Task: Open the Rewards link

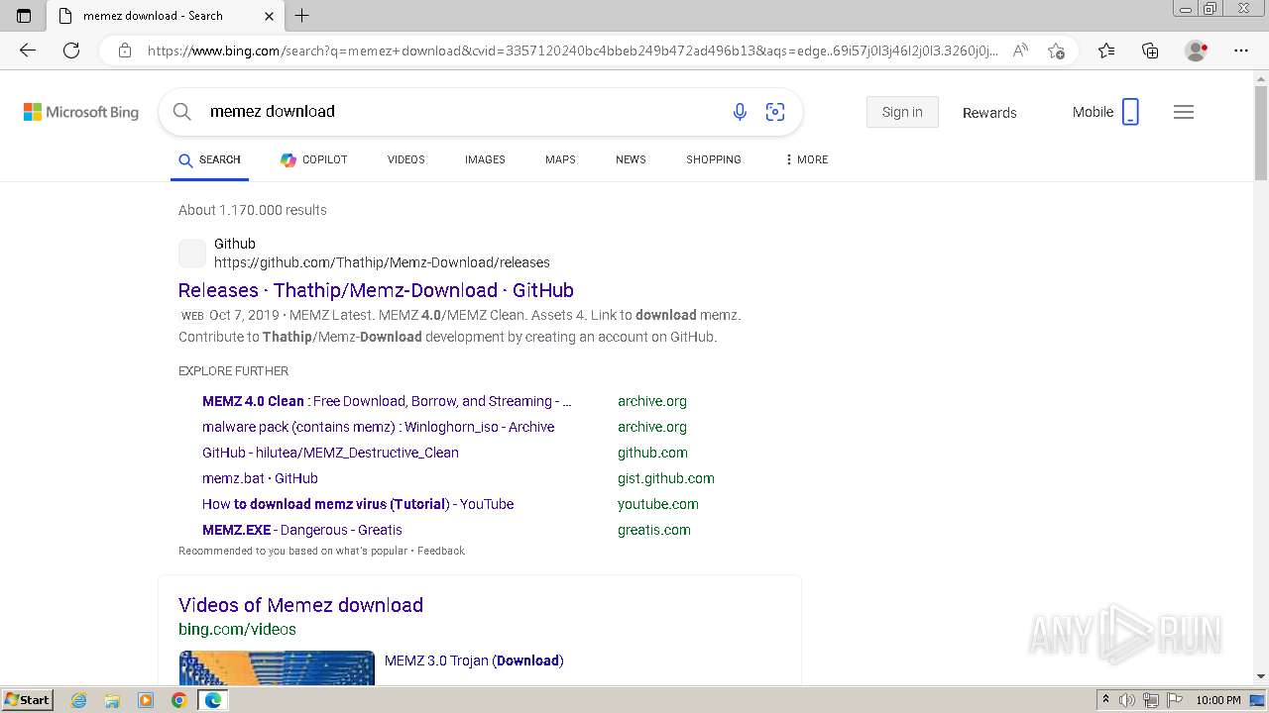Action: (989, 113)
